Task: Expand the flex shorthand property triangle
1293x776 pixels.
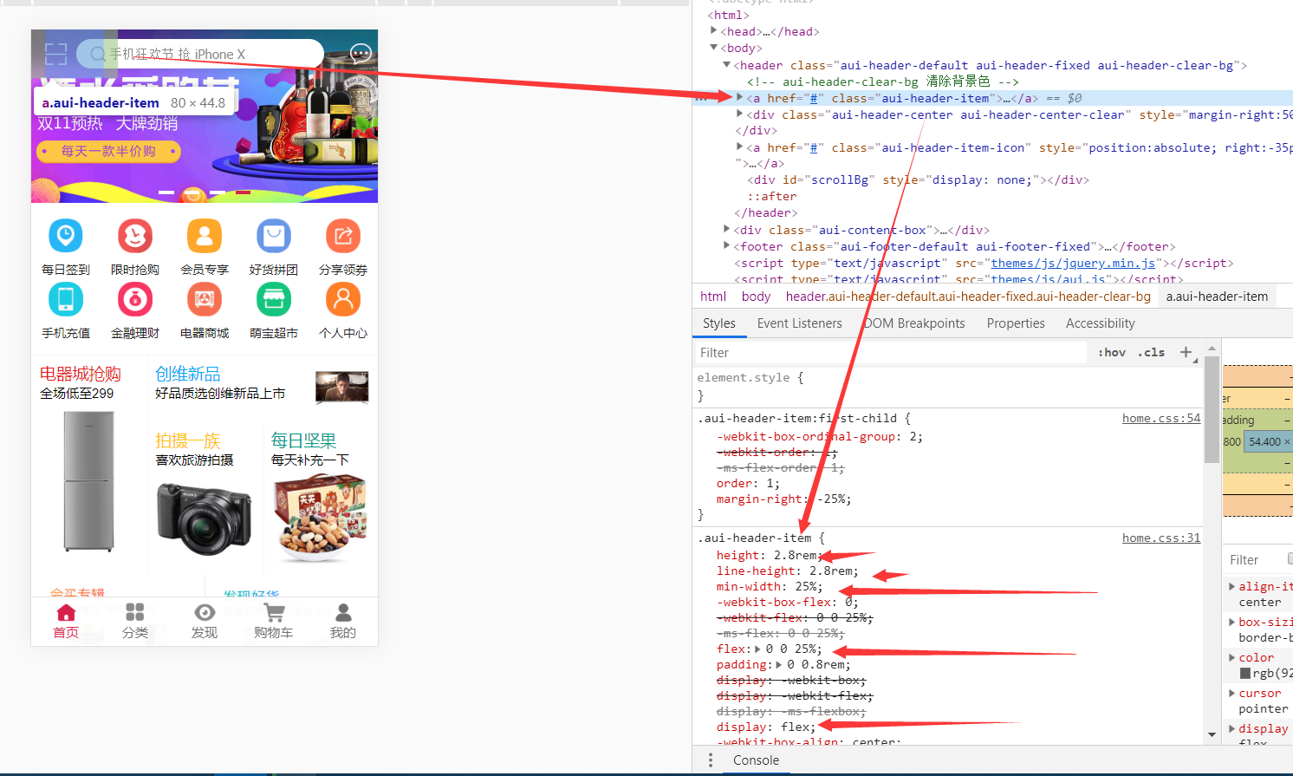Action: 758,649
